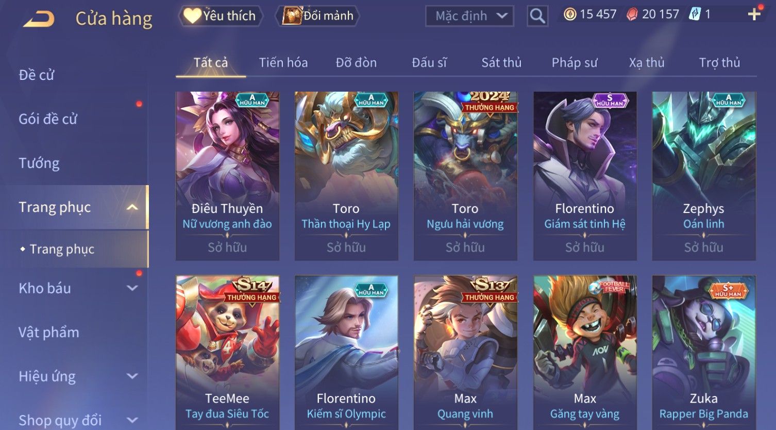This screenshot has width=776, height=430.
Task: Go back using the return arrow icon
Action: 39,19
